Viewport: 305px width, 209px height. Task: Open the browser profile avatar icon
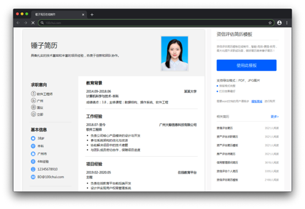click(x=279, y=23)
